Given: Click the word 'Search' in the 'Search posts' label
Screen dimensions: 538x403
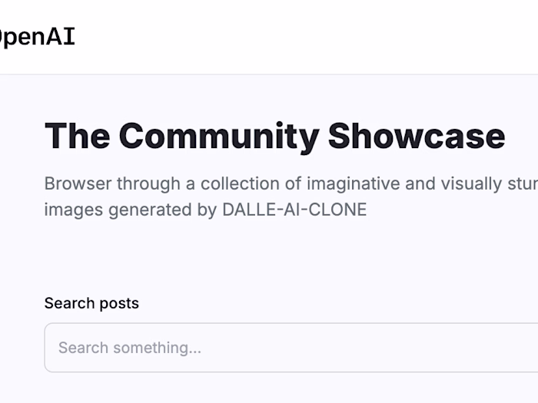Looking at the screenshot, I should [x=68, y=303].
